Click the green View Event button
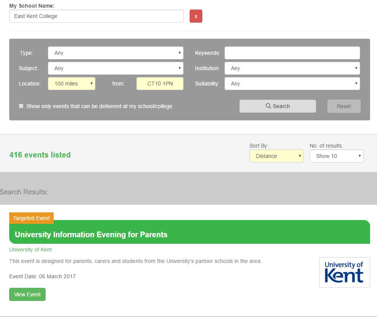Screen dimensions: 377x317 click(27, 294)
